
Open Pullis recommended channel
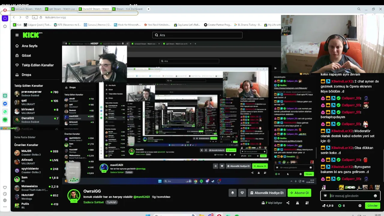pos(36,205)
